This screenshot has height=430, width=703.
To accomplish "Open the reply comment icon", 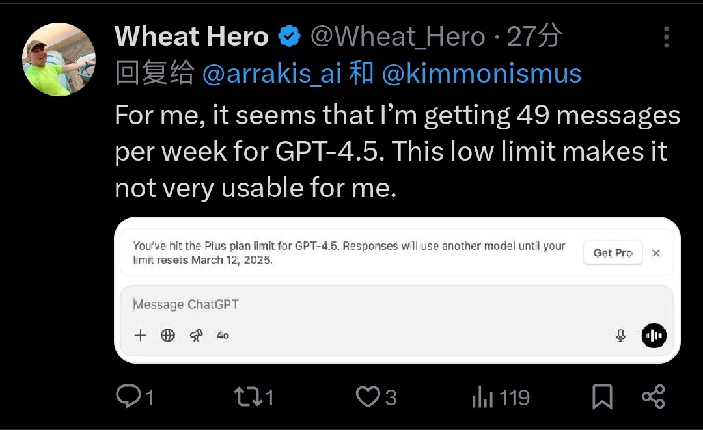I will click(x=129, y=396).
